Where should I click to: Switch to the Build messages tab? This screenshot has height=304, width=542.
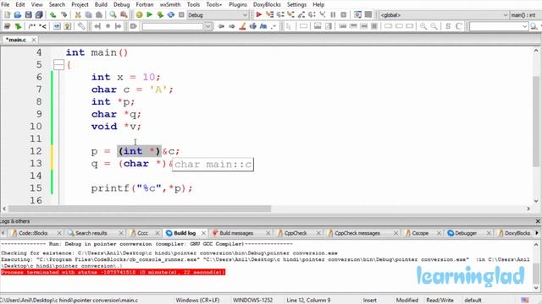pos(236,233)
